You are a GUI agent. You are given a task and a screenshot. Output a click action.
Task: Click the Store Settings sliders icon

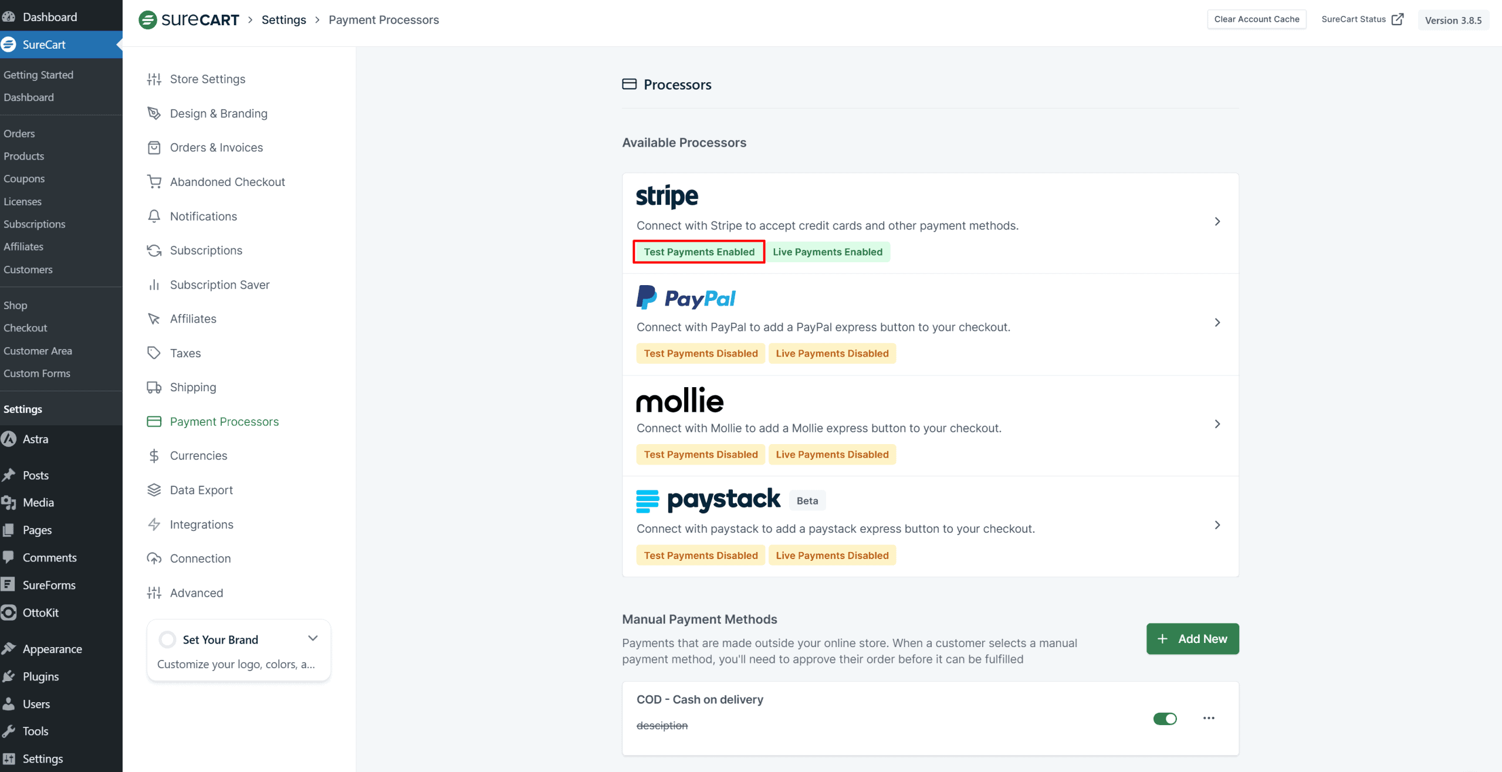tap(154, 79)
